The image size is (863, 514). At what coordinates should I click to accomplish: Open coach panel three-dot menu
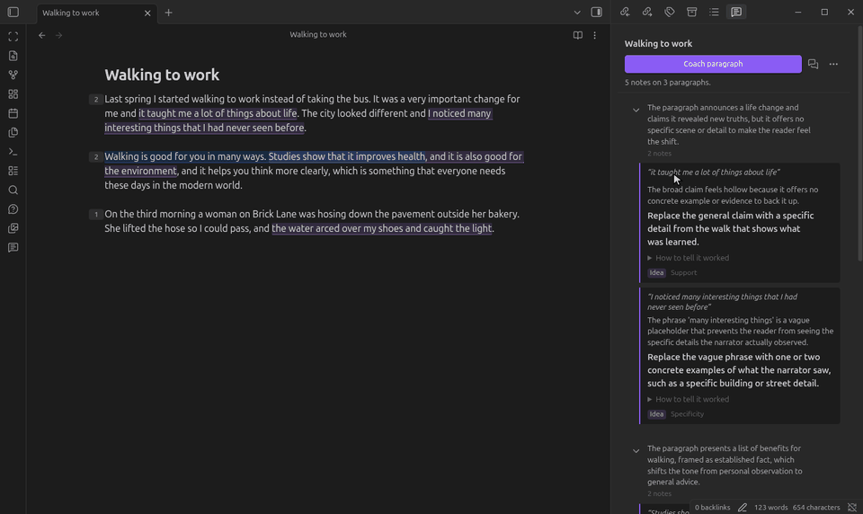pos(833,64)
